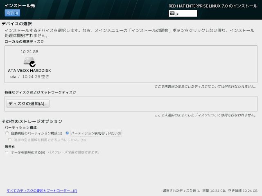Click the ATA VBOX HARDDISK name text

click(x=29, y=71)
